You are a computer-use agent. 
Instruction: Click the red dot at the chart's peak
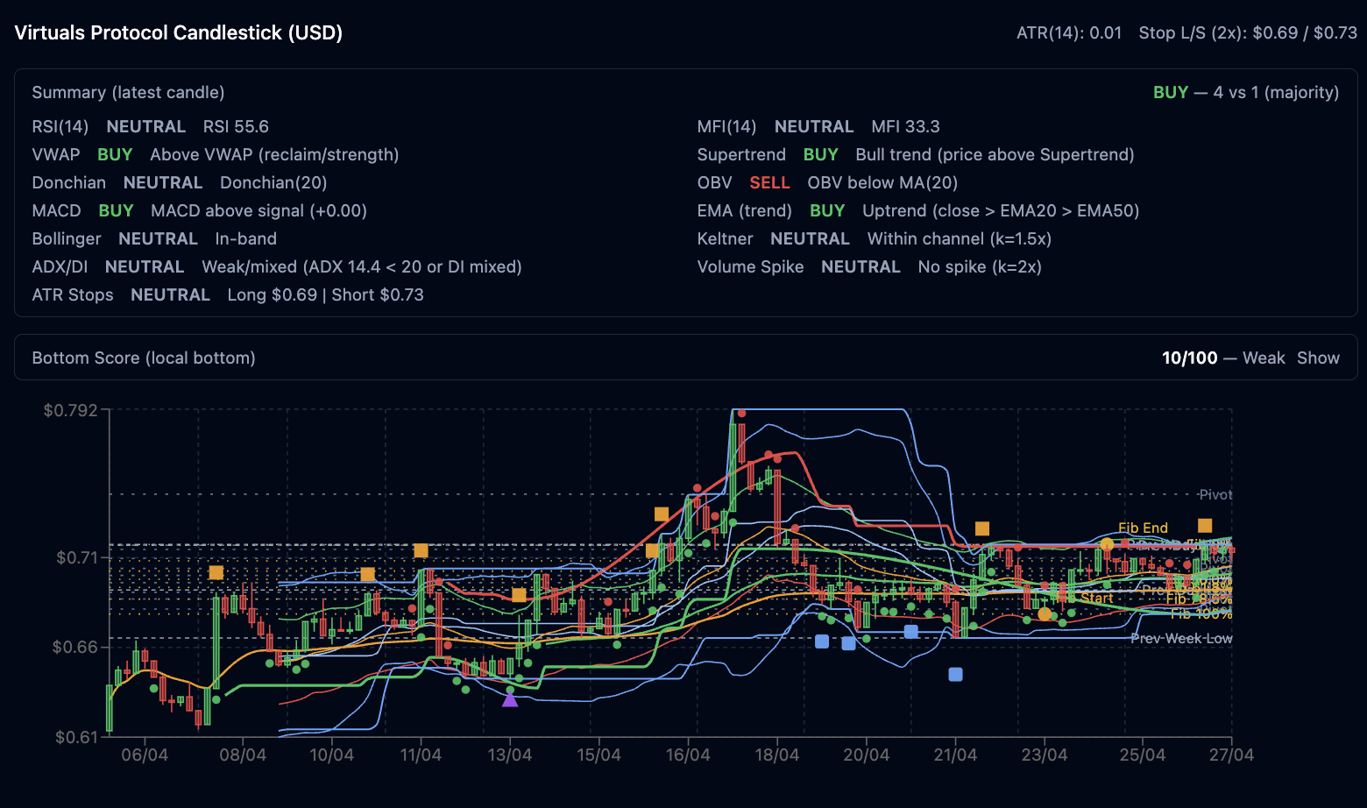pos(741,413)
